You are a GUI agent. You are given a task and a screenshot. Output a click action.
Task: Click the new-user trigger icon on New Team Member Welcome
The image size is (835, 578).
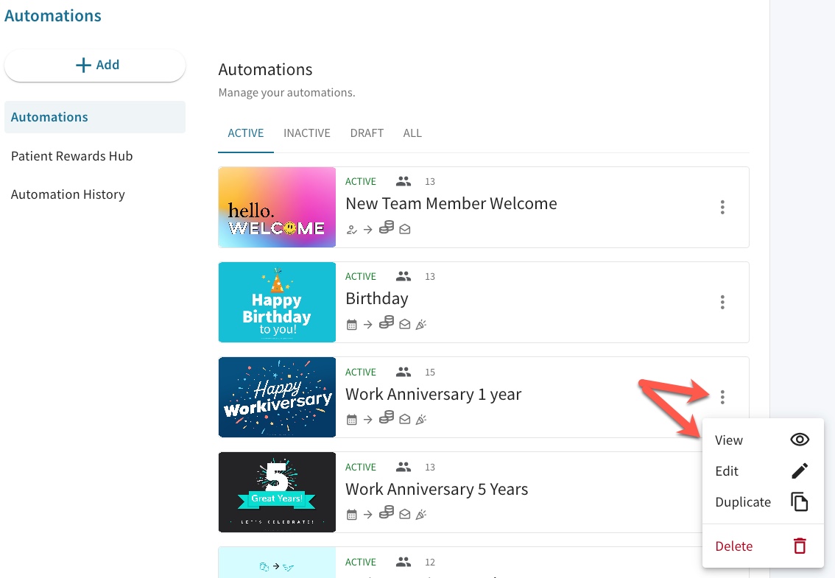[351, 230]
